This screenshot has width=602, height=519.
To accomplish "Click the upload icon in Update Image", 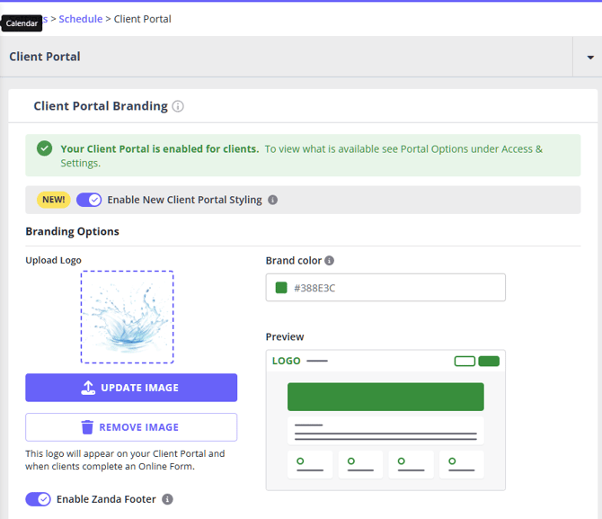I will pos(88,388).
